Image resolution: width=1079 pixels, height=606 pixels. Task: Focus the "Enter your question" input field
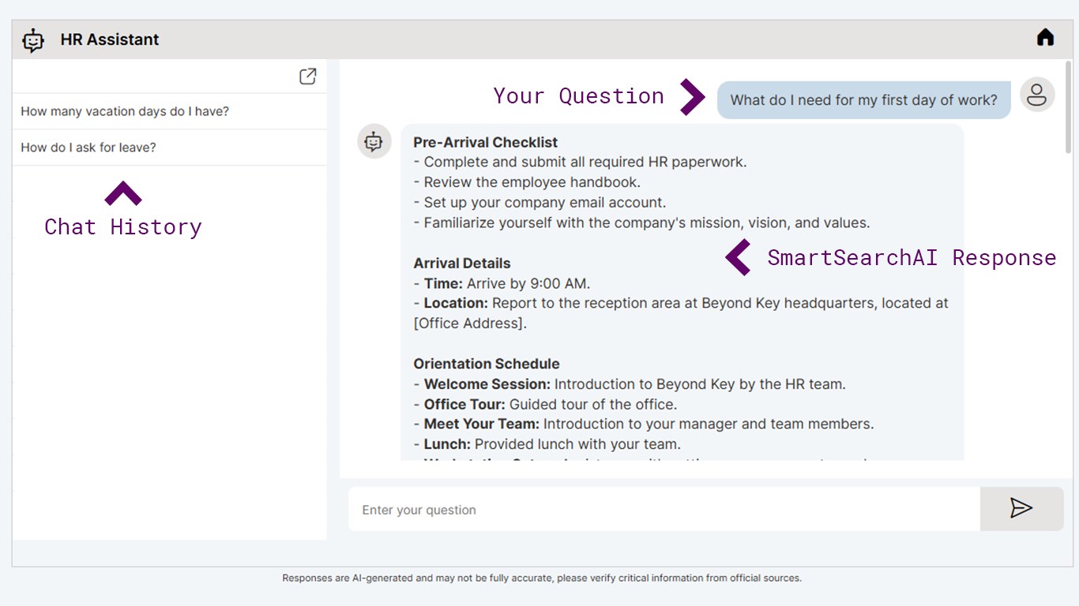coord(664,510)
